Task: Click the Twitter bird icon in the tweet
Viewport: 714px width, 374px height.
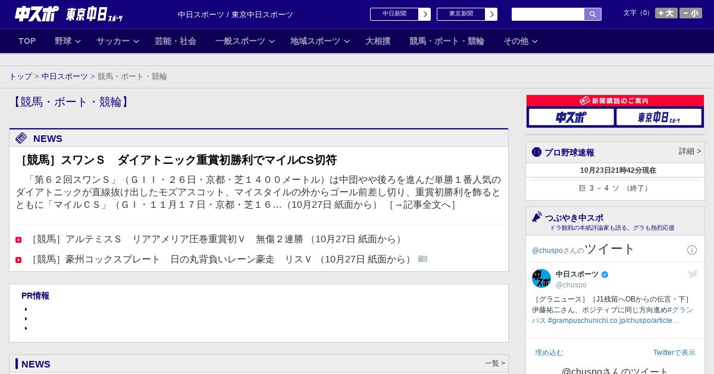Action: click(693, 274)
